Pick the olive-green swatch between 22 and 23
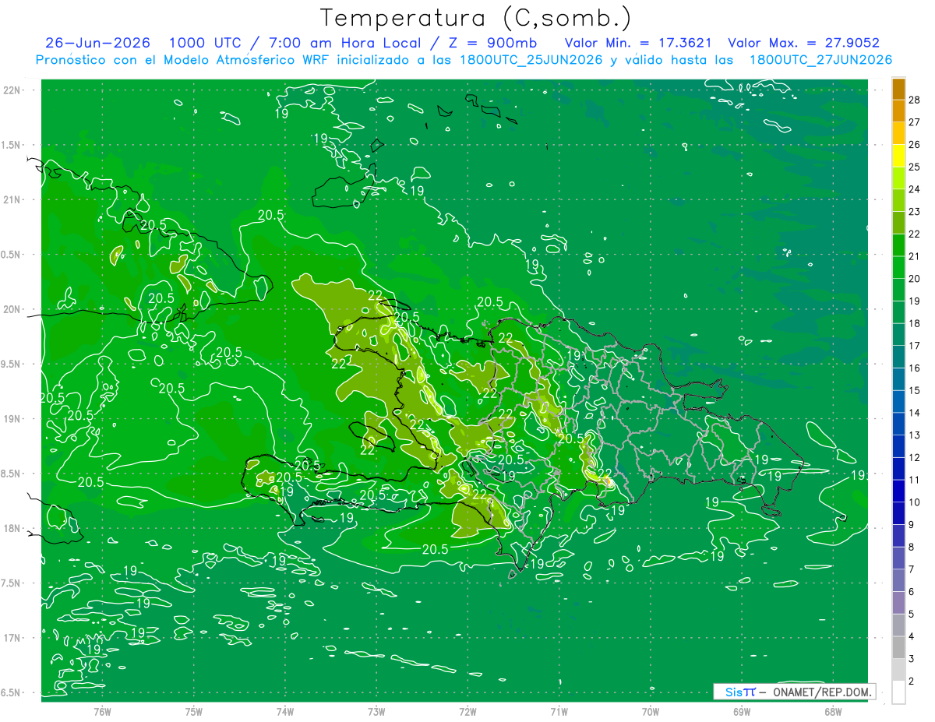This screenshot has height=722, width=935. coord(898,224)
